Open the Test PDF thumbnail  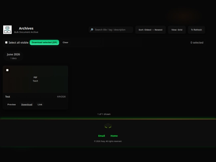coord(36,79)
